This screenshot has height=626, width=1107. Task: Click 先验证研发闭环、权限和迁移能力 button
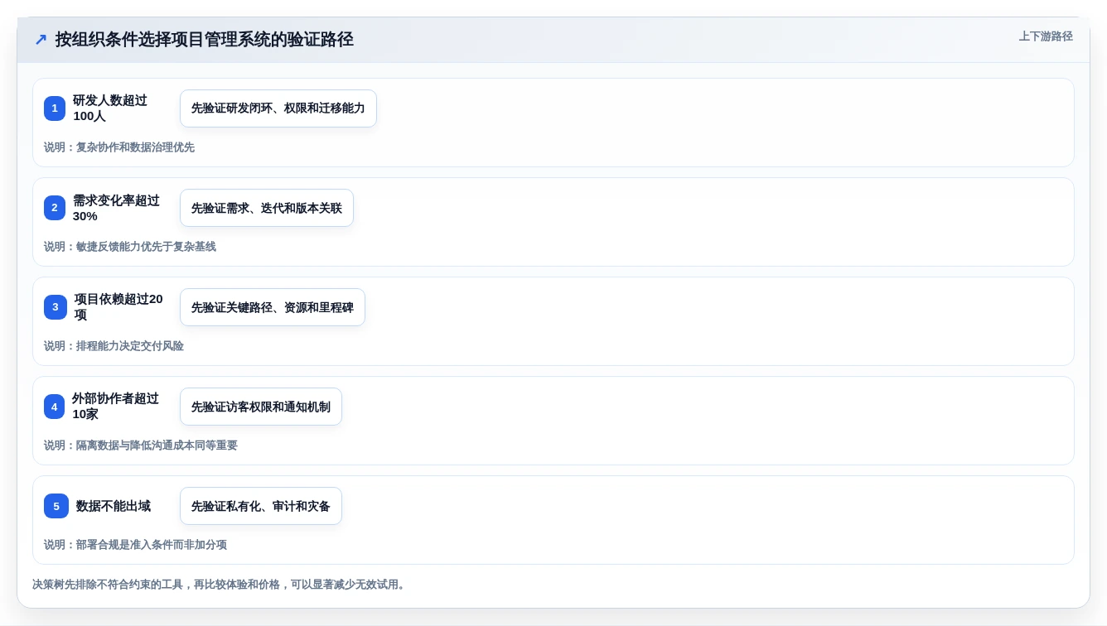point(278,108)
